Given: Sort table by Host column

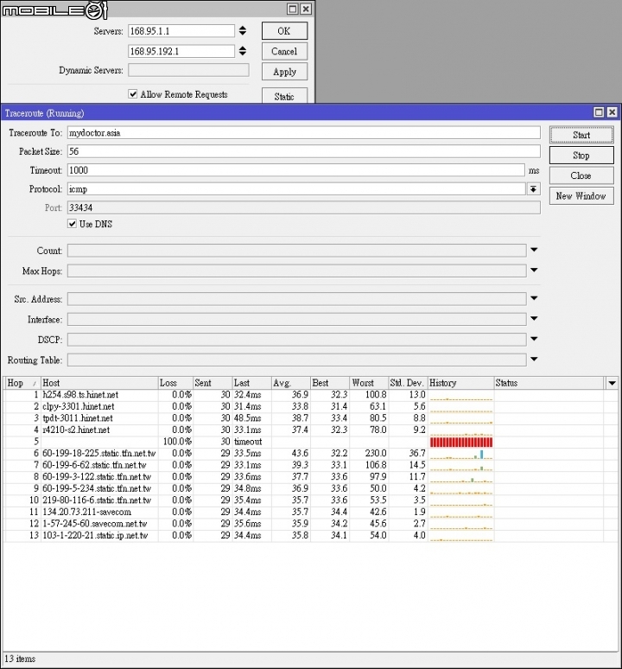Looking at the screenshot, I should 99,383.
